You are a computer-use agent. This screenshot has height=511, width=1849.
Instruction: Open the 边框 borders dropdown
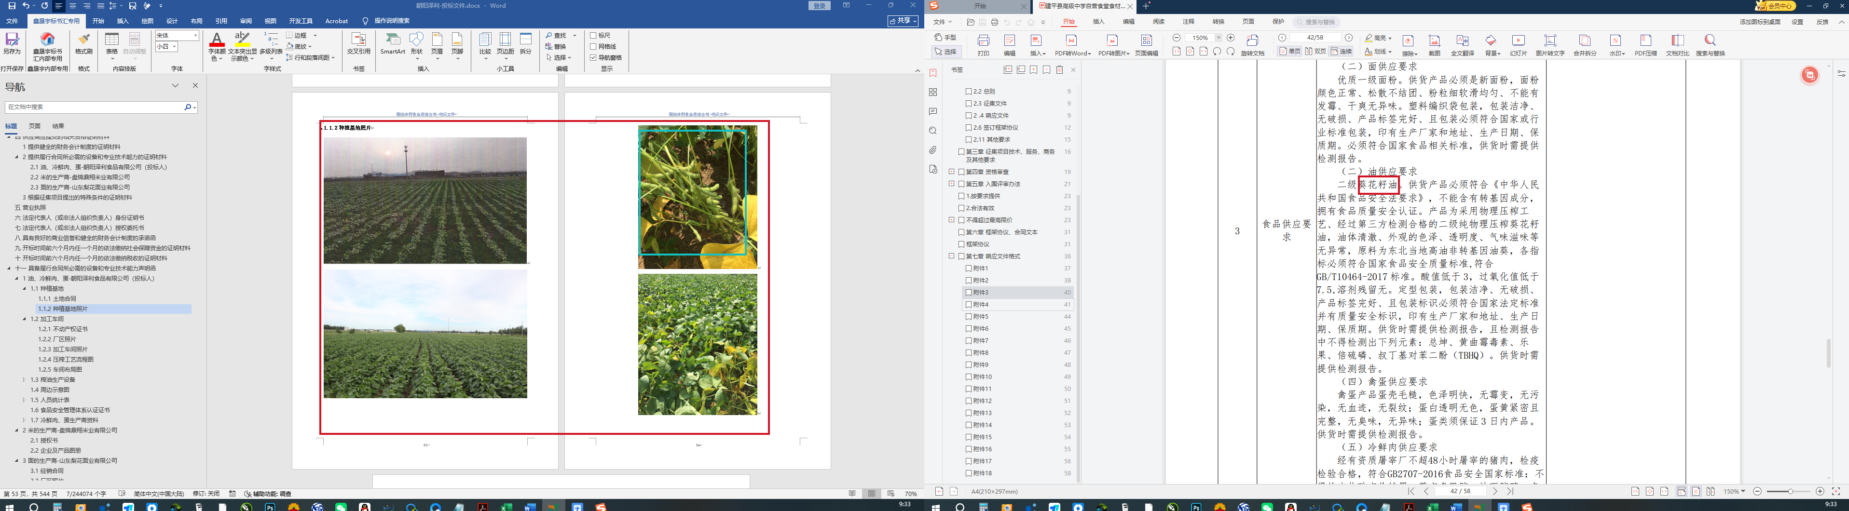[x=315, y=35]
